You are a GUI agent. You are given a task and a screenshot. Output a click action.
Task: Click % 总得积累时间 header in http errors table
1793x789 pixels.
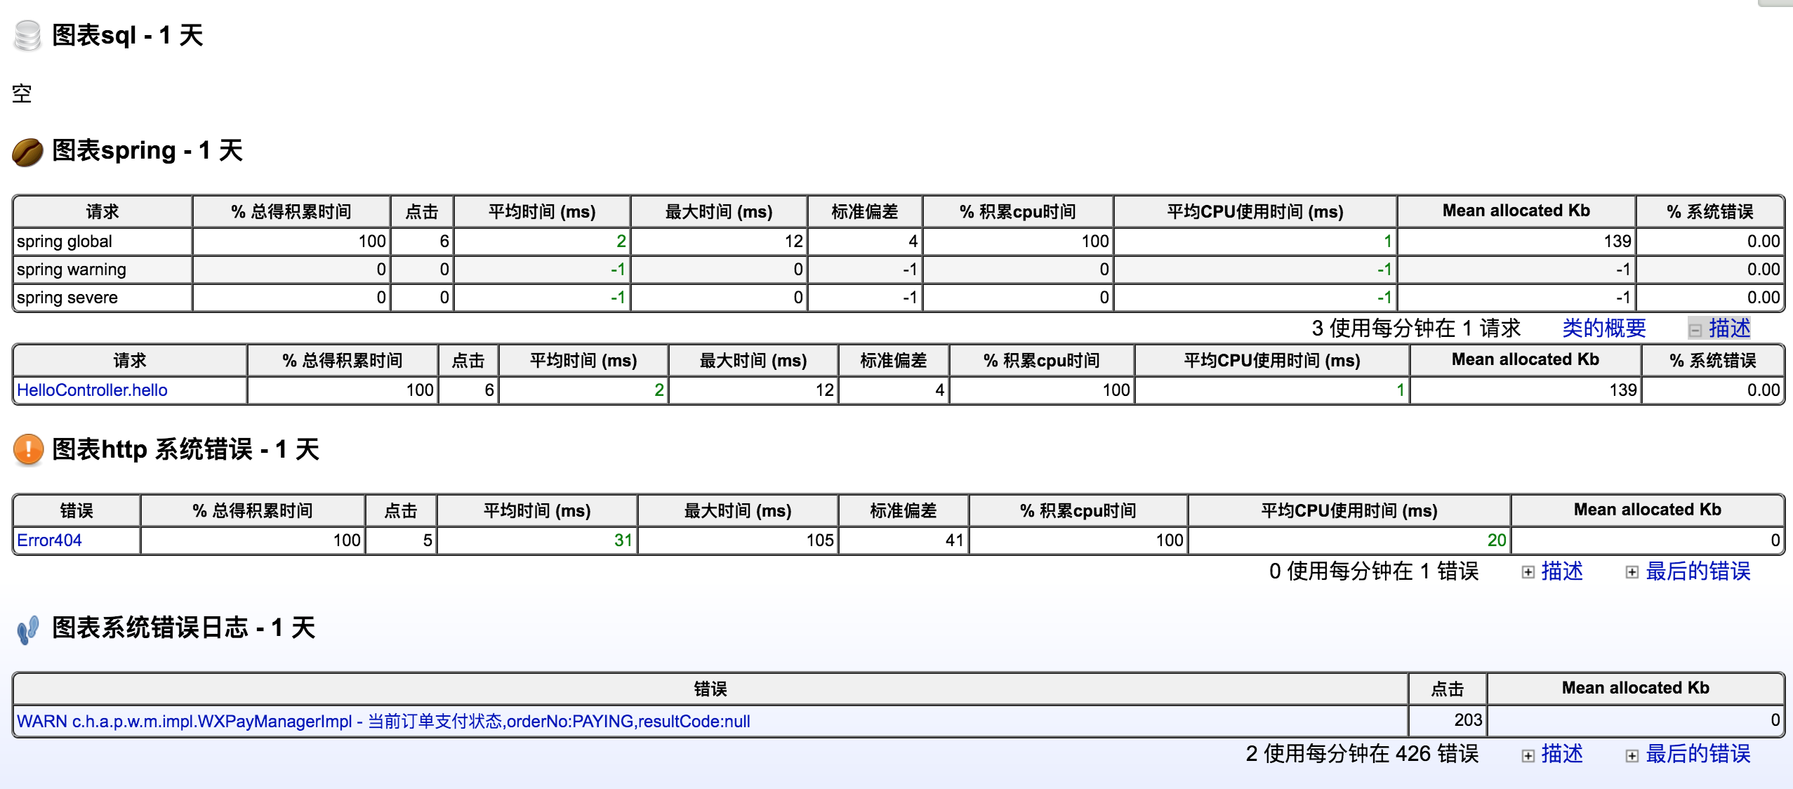pyautogui.click(x=253, y=510)
